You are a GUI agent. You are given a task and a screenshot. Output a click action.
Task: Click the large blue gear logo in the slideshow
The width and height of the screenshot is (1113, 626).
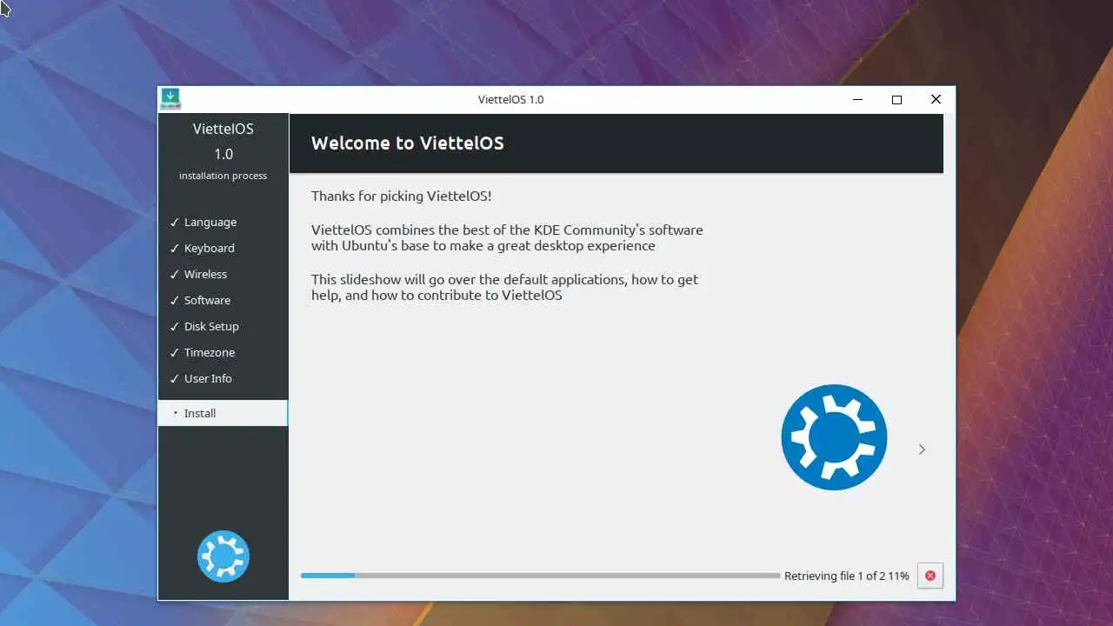(834, 437)
